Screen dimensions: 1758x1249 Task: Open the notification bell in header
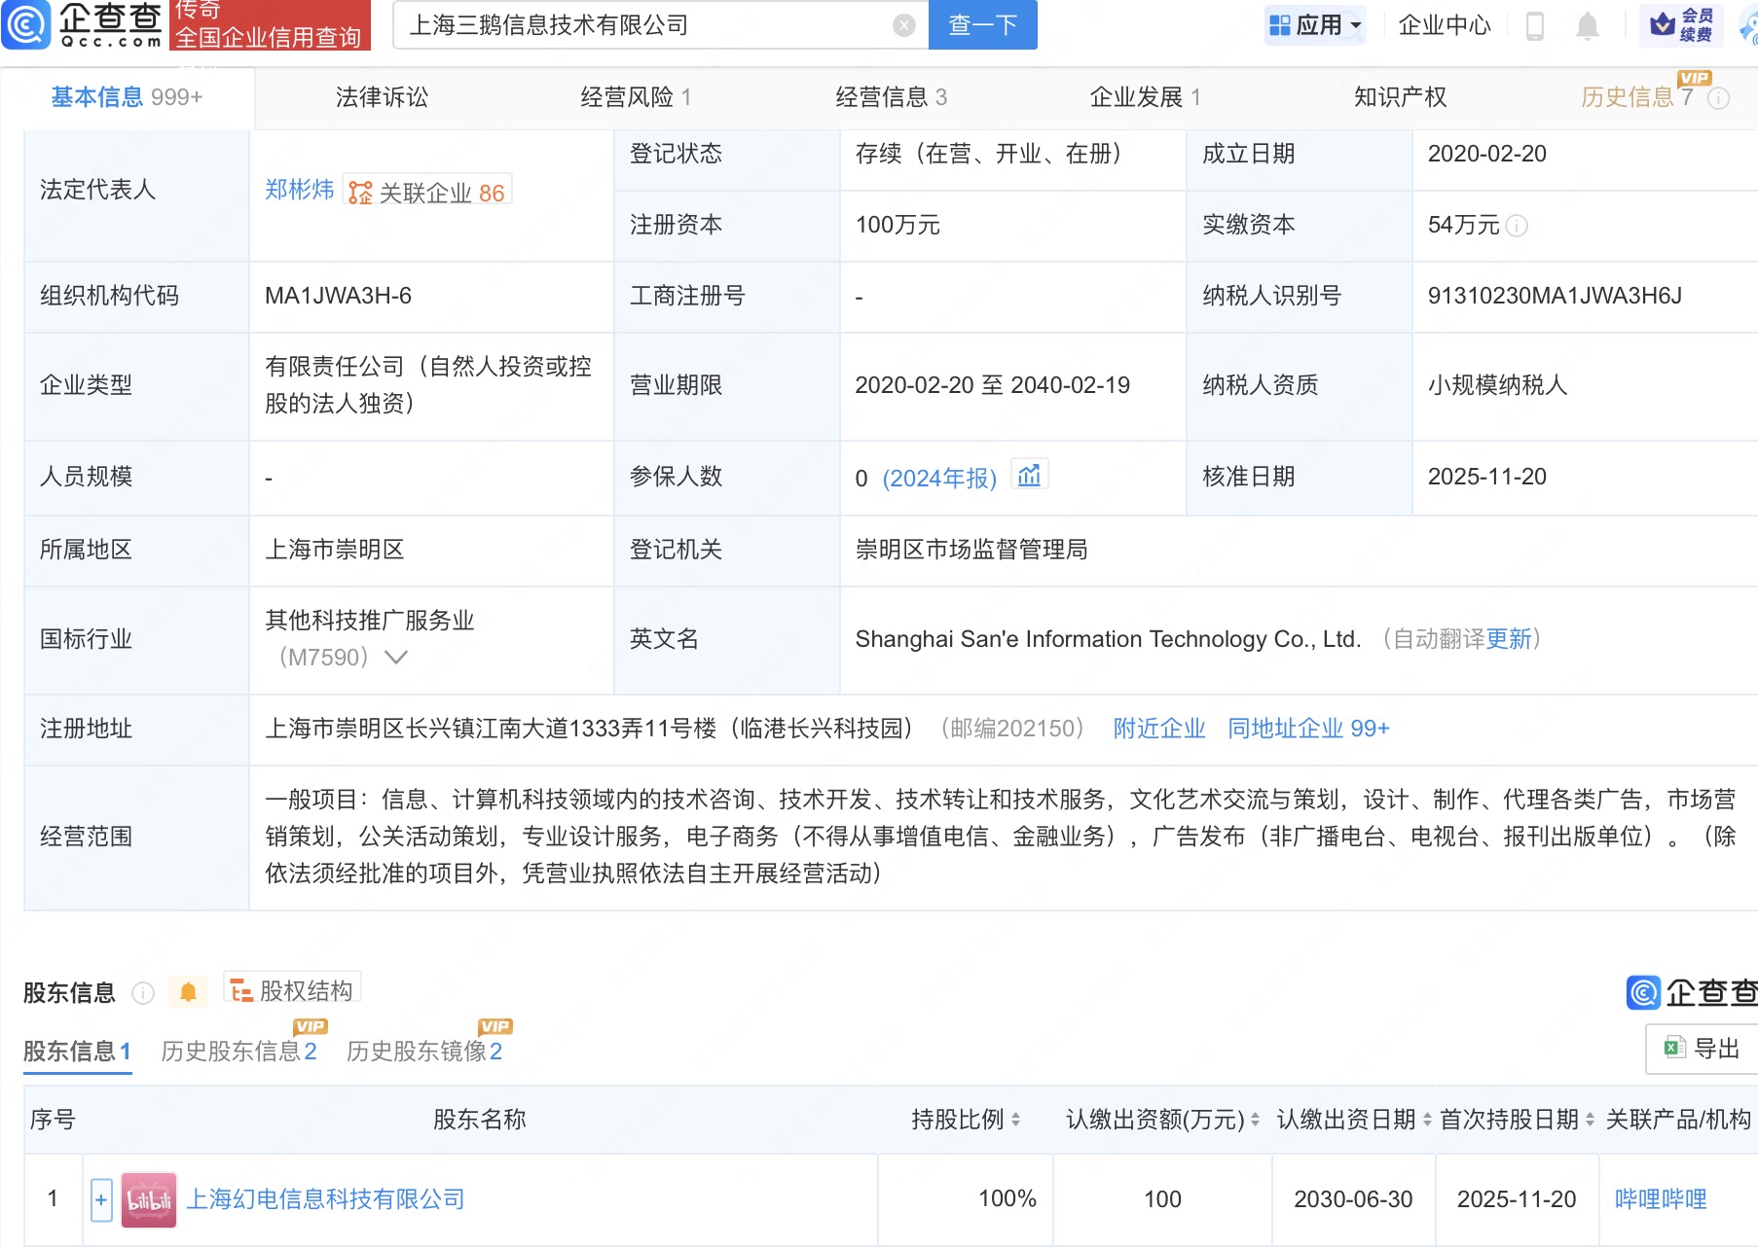(x=1587, y=25)
